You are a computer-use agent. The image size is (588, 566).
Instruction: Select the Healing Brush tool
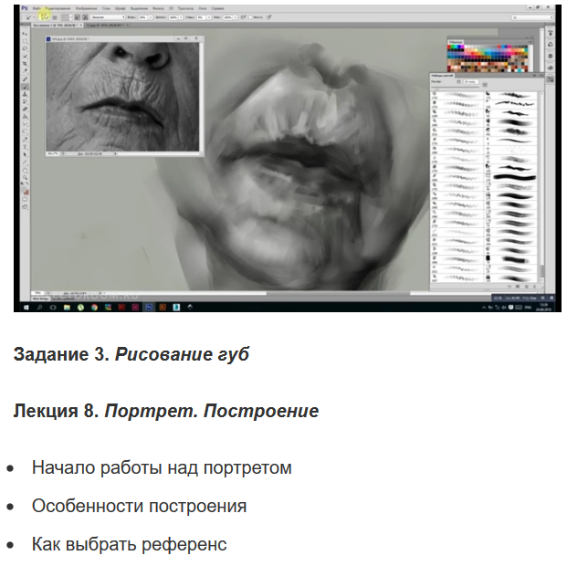(x=25, y=79)
